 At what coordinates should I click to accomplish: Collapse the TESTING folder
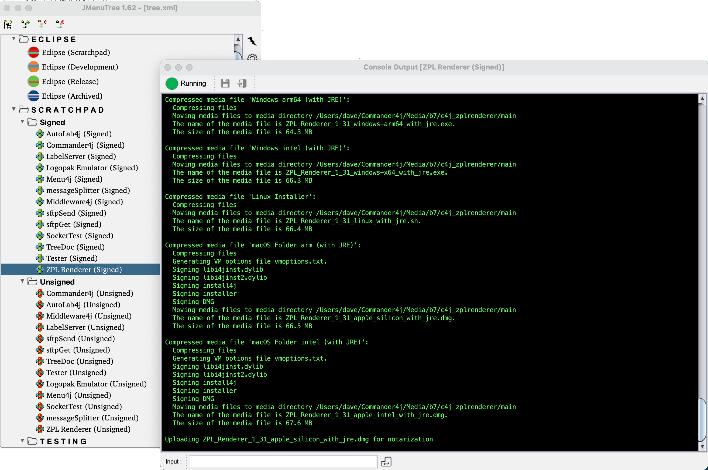click(22, 441)
